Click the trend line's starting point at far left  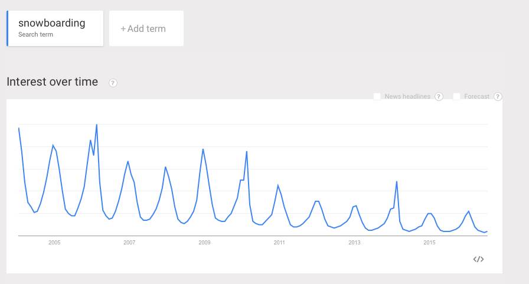pos(19,128)
